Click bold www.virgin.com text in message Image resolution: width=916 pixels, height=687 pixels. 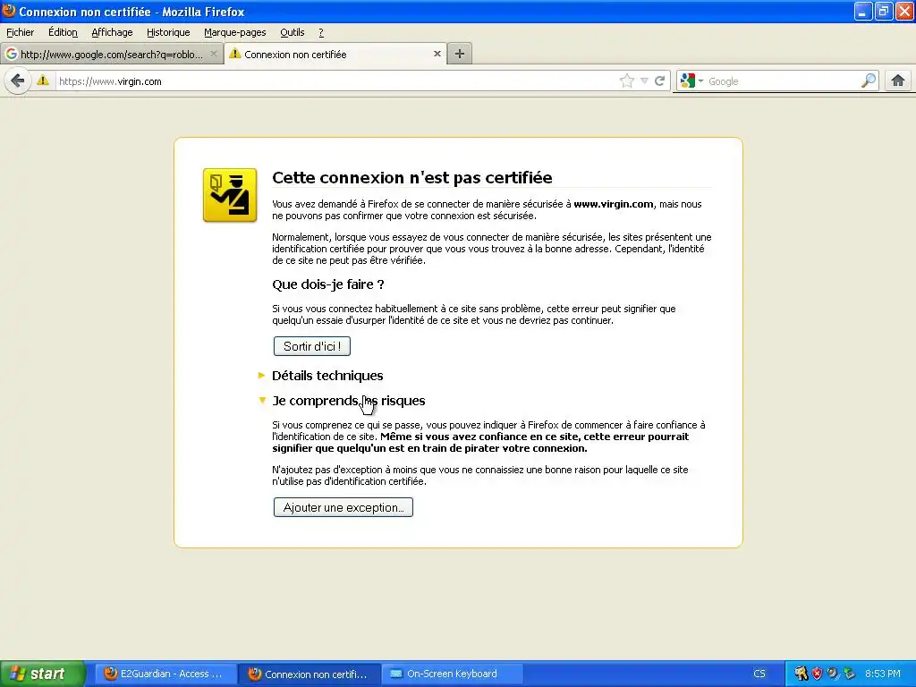614,204
